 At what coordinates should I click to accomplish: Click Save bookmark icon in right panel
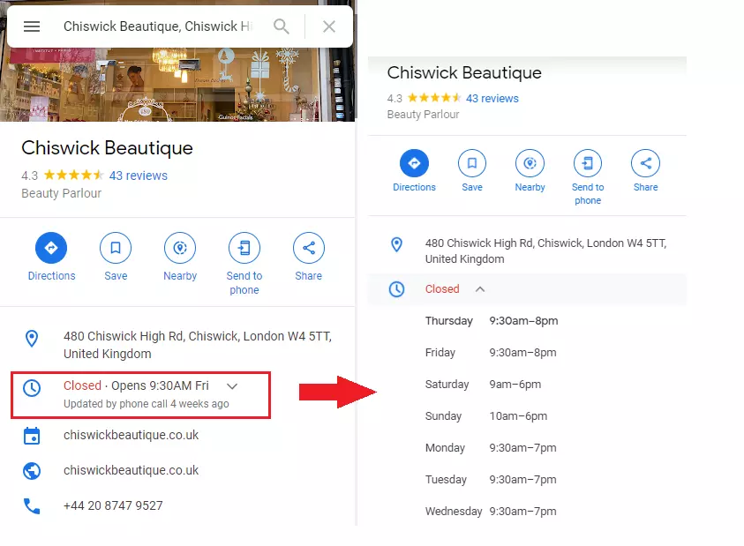tap(472, 163)
